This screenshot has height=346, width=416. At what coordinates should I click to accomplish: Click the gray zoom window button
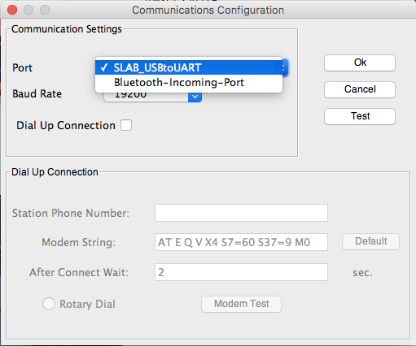click(45, 10)
